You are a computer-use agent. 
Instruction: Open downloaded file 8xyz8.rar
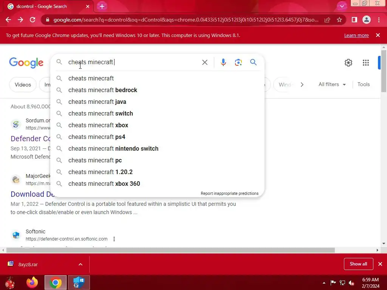pos(28,264)
